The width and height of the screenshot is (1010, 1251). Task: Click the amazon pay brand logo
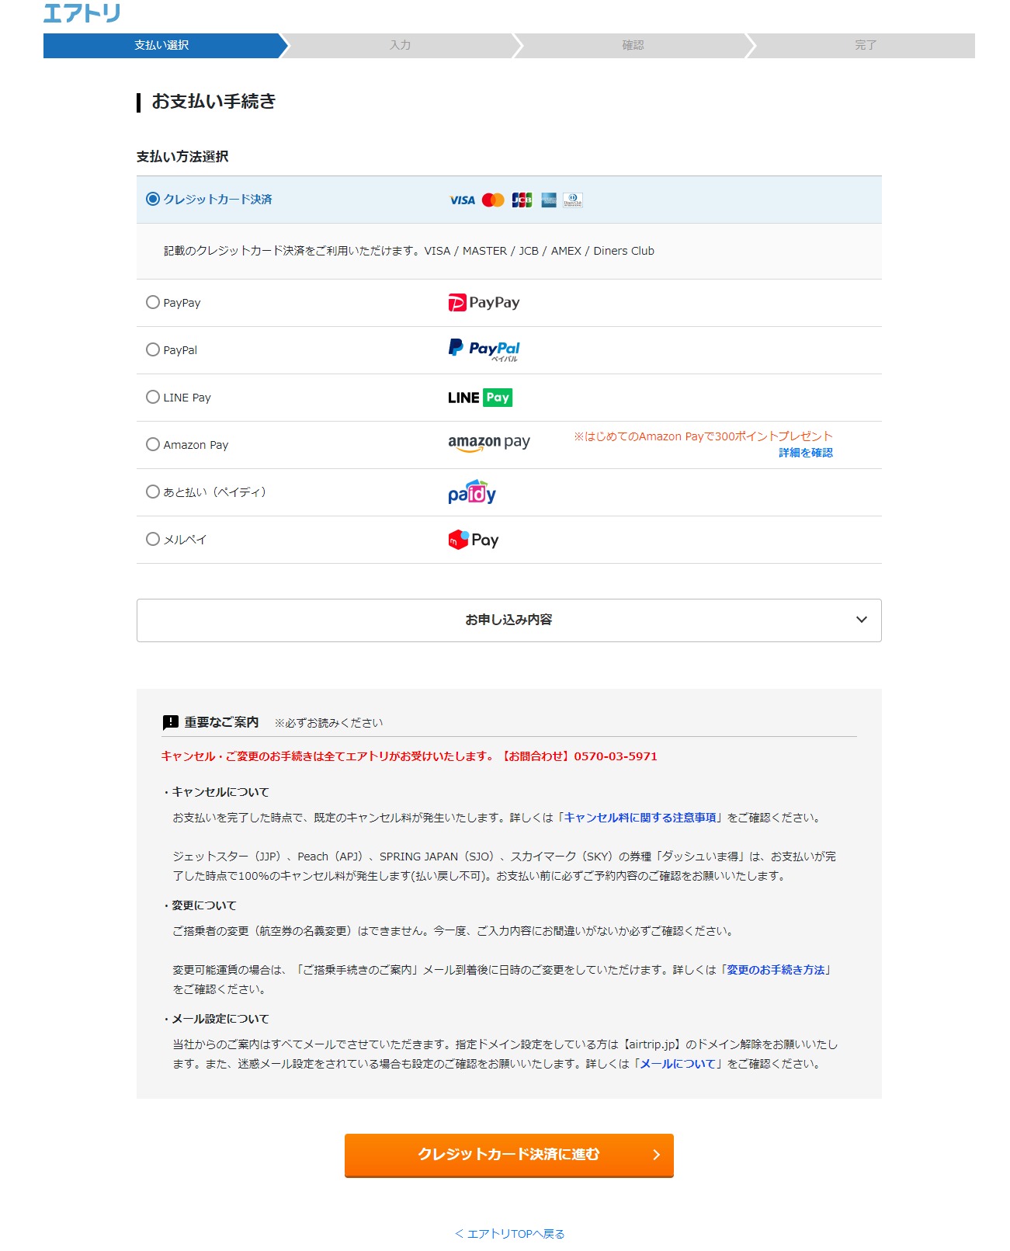[489, 443]
